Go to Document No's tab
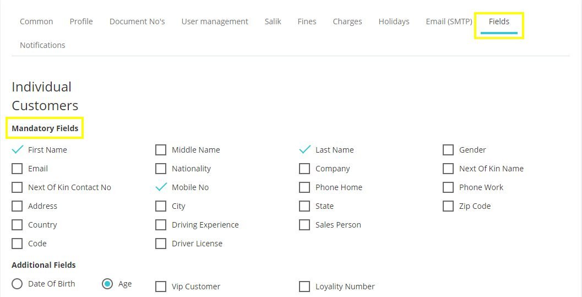The image size is (582, 297). (x=137, y=21)
